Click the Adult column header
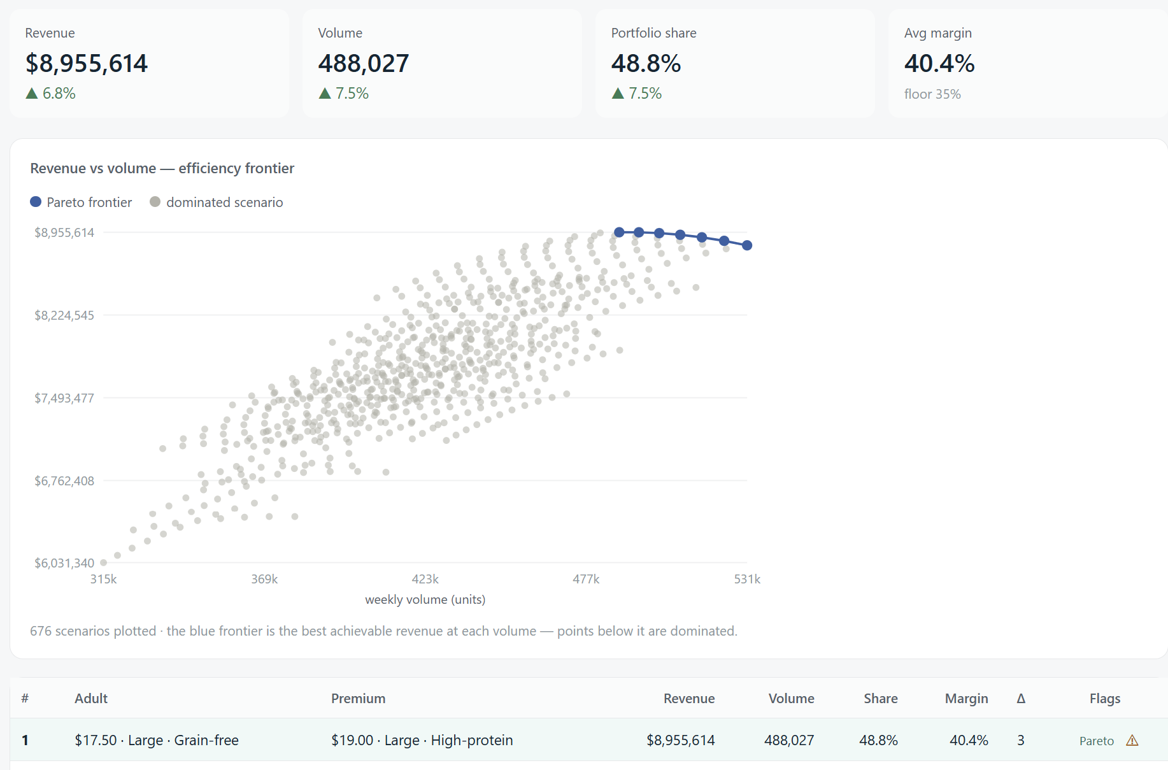Screen dimensions: 1168x770 point(91,698)
